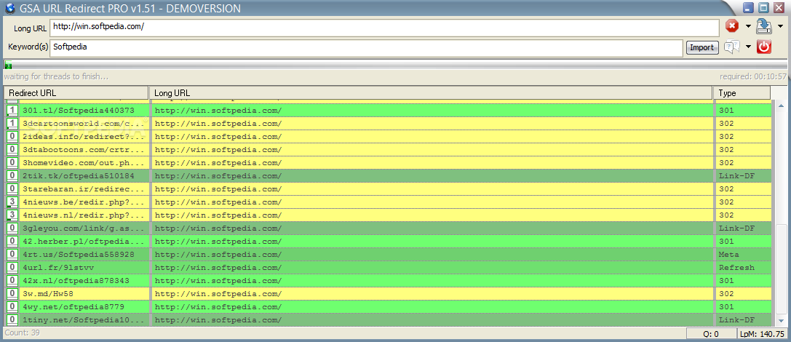Select the 1tiny.net/Softpedia10 row

pos(389,320)
